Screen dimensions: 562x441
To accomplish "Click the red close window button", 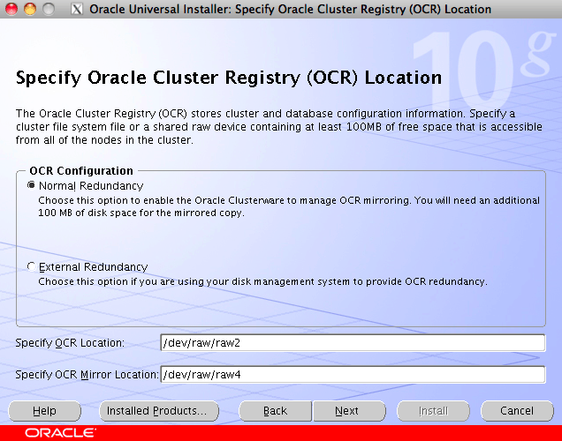I will pyautogui.click(x=11, y=10).
